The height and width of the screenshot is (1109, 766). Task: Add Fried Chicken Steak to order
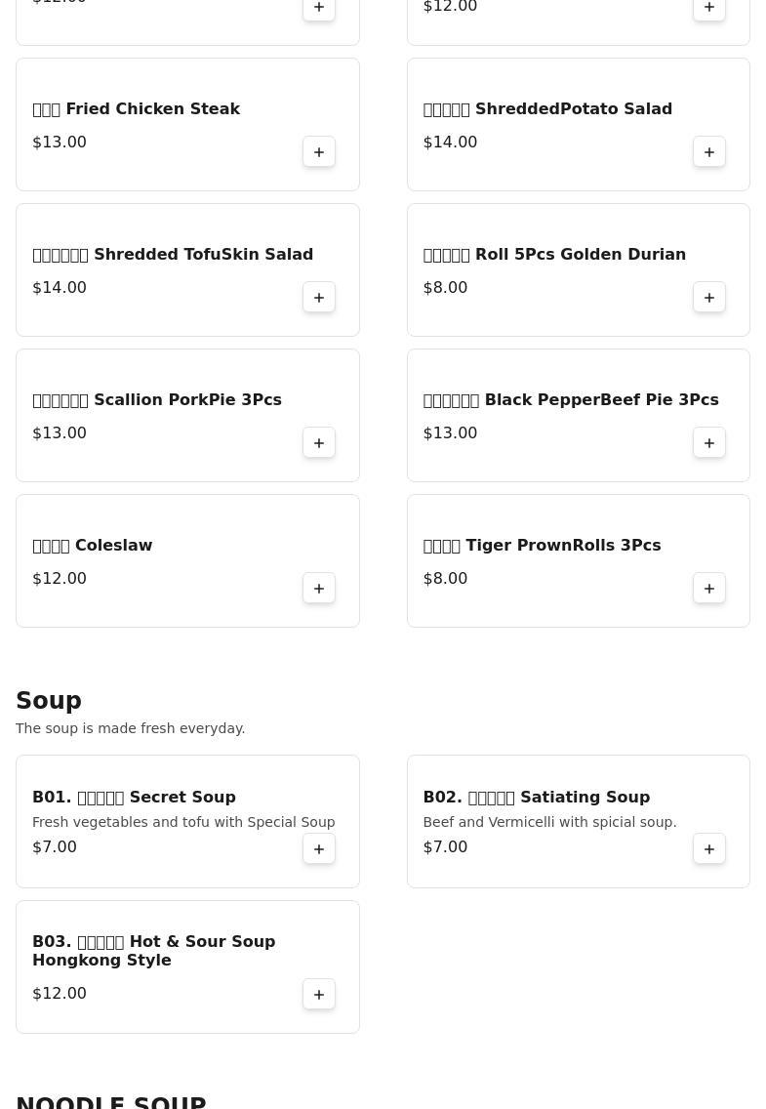point(319,152)
